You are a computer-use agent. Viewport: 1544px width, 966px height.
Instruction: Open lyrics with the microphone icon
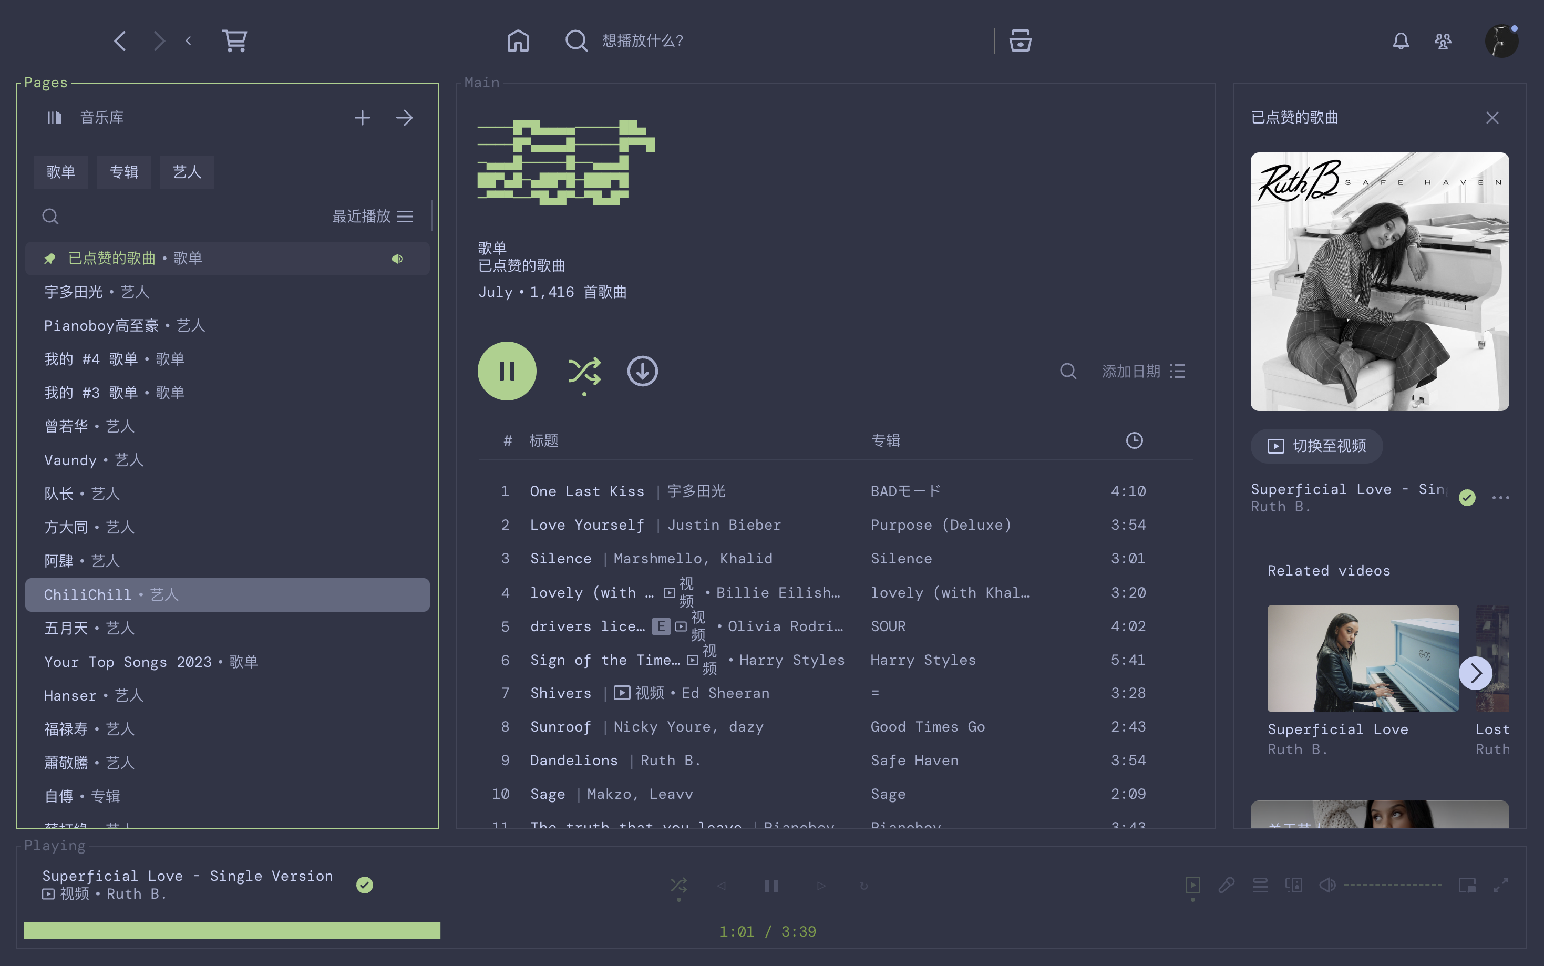[1226, 885]
